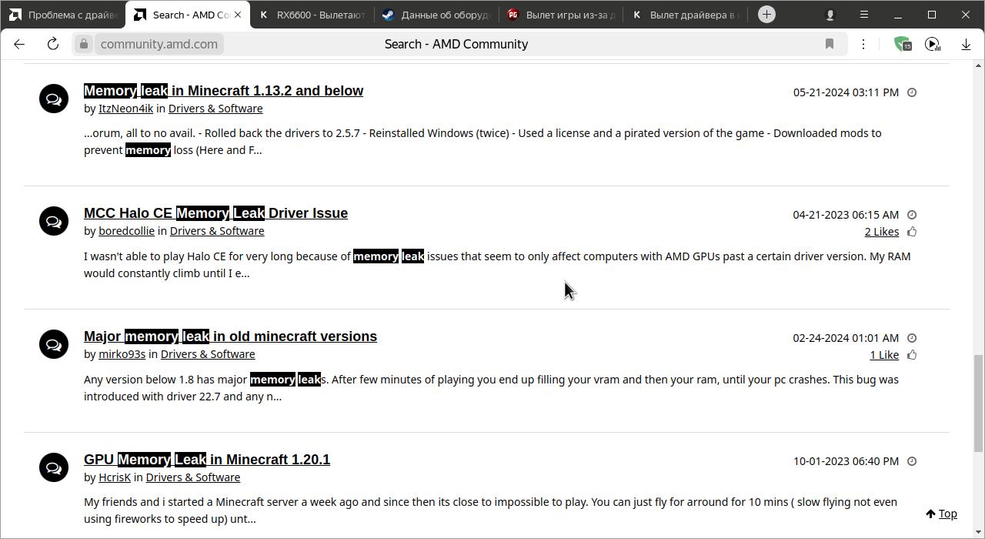The image size is (985, 539).
Task: Reload the current page
Action: point(53,44)
